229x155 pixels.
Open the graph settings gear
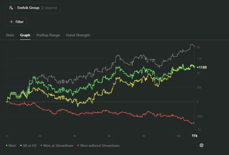[x=202, y=145]
